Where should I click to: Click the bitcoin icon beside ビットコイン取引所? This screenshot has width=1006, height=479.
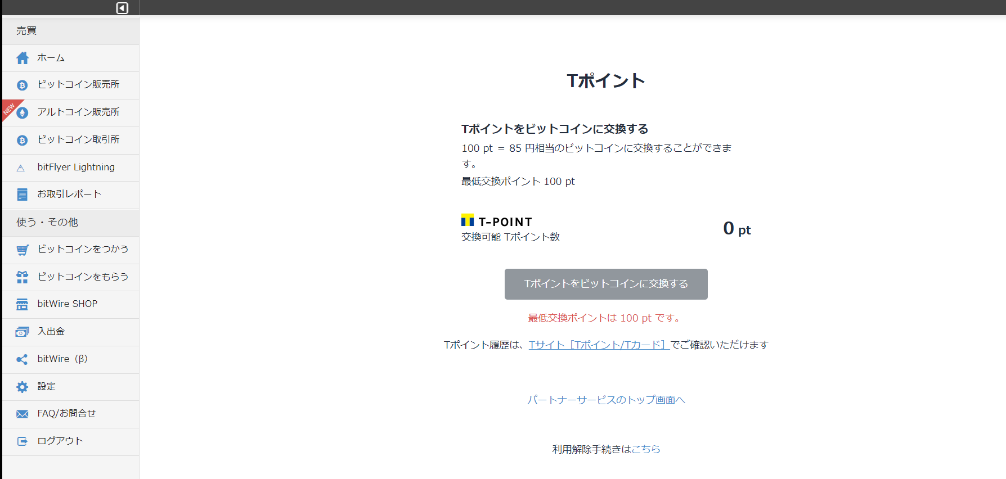point(23,141)
